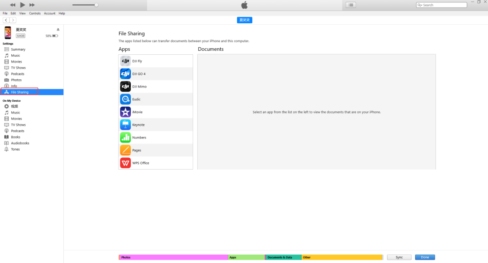This screenshot has height=263, width=488.
Task: Click the DJI Mimo app icon
Action: [125, 86]
